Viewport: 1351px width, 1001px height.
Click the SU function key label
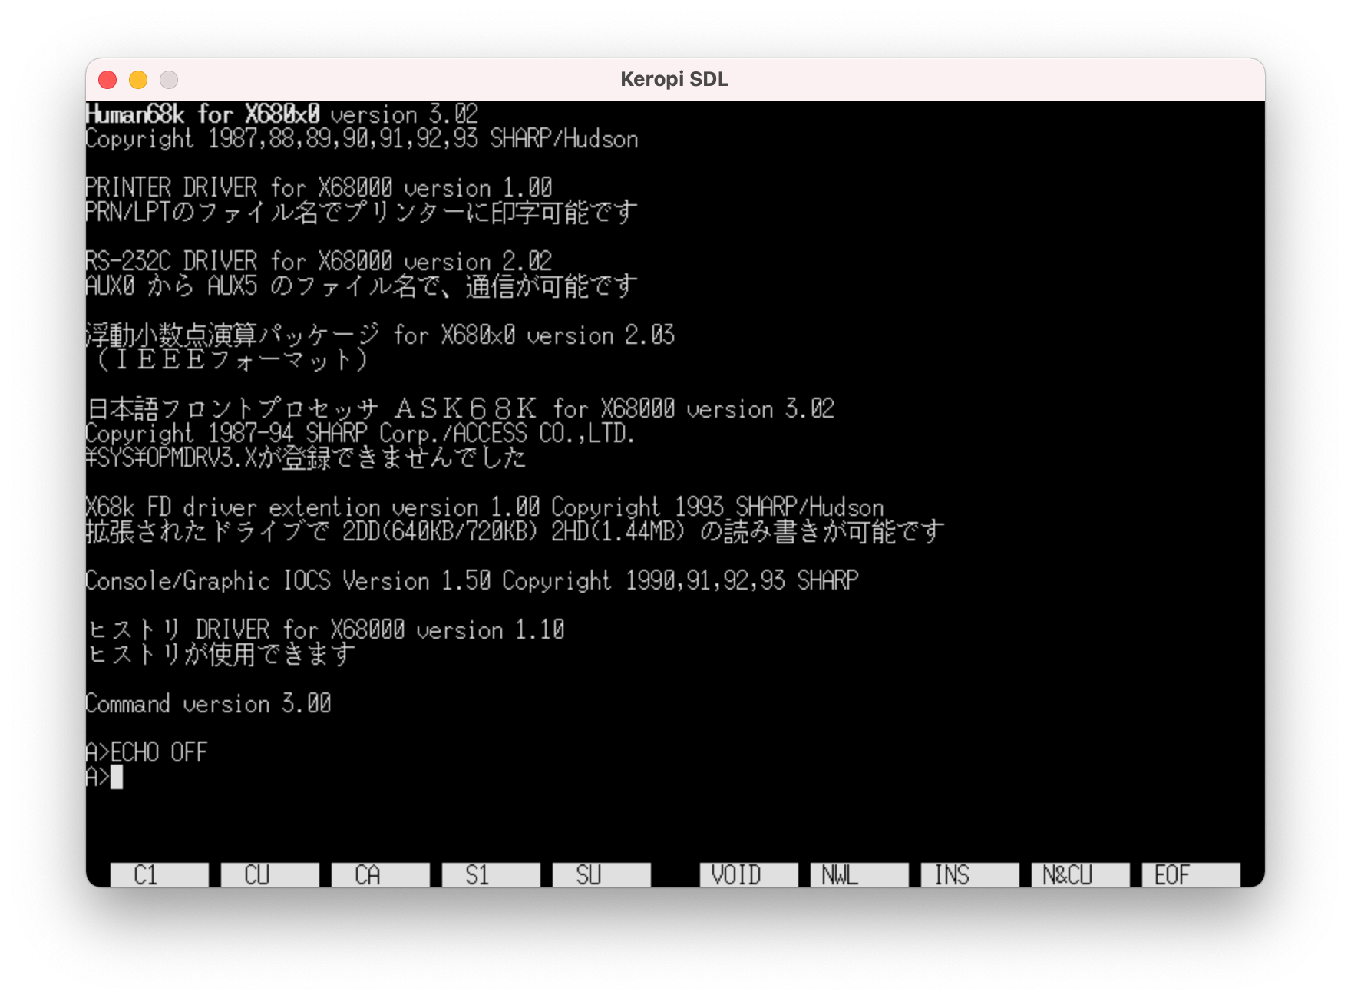(601, 875)
